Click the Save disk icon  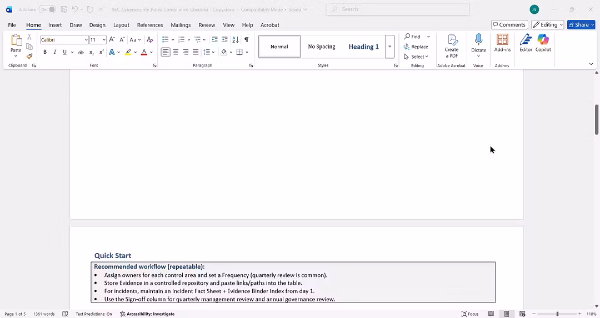tap(64, 9)
